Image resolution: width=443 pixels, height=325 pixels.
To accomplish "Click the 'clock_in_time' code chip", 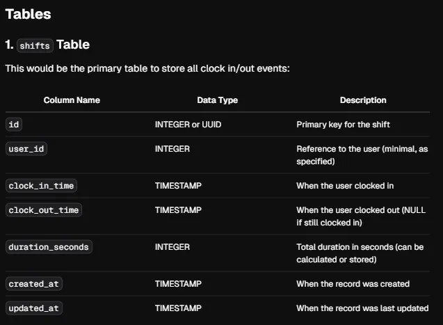I will [x=41, y=186].
